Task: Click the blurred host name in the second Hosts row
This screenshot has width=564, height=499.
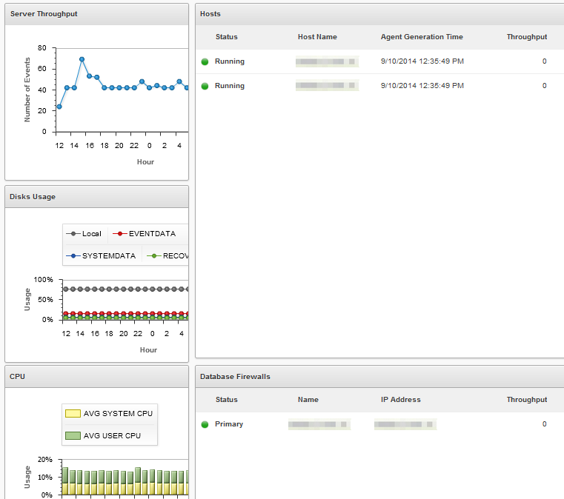Action: 328,85
